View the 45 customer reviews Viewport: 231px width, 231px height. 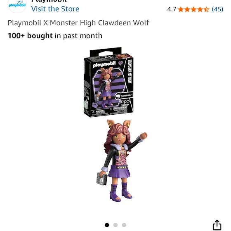click(217, 9)
